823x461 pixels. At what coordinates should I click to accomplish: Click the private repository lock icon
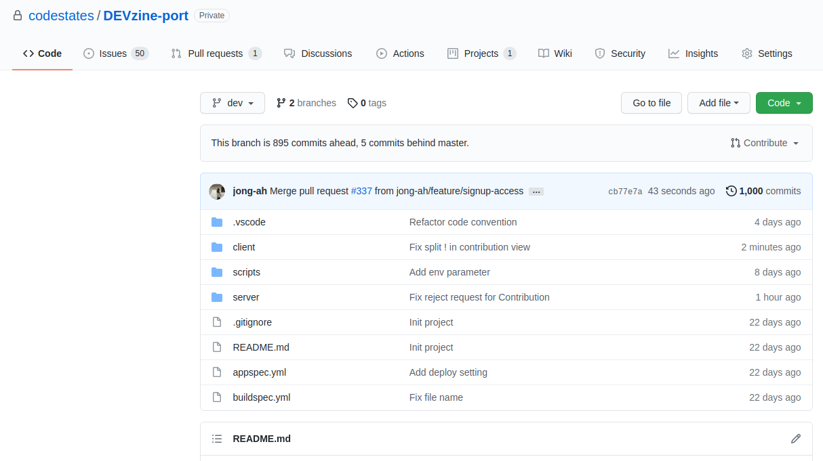coord(18,16)
